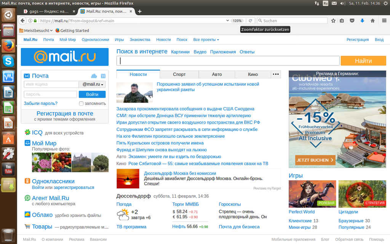This screenshot has width=390, height=244.
Task: Show site information icon in address bar
Action: 30,21
